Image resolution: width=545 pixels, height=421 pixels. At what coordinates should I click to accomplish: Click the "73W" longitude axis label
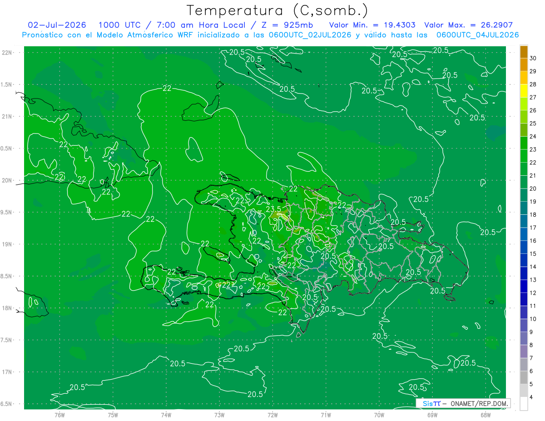pos(219,415)
